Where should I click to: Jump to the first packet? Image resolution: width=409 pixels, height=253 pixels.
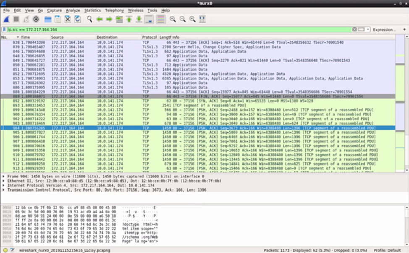click(x=129, y=19)
